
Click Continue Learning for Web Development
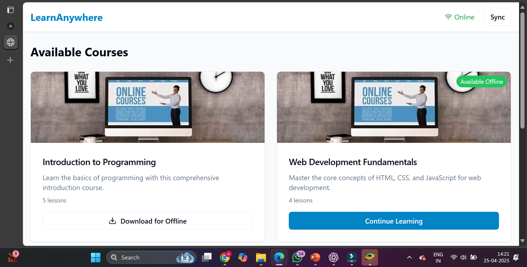tap(394, 221)
